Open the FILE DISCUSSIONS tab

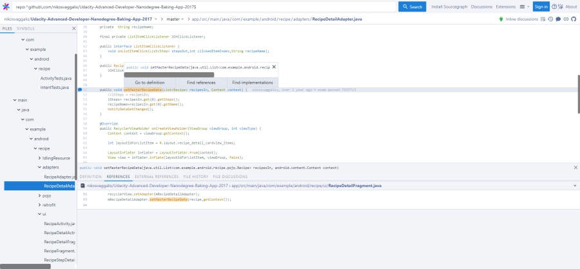[x=230, y=177]
